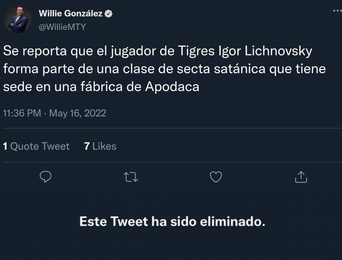Visit the @WillieMTY handle link

pyautogui.click(x=62, y=26)
